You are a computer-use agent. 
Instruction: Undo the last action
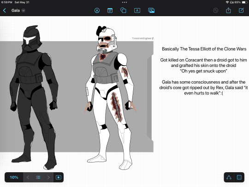(x=215, y=11)
